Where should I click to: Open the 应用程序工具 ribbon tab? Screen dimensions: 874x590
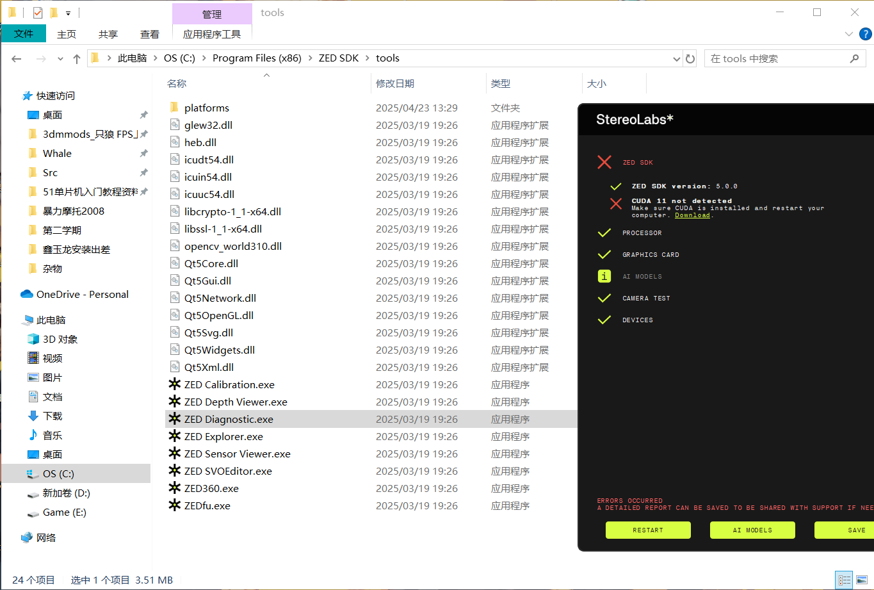(x=212, y=34)
